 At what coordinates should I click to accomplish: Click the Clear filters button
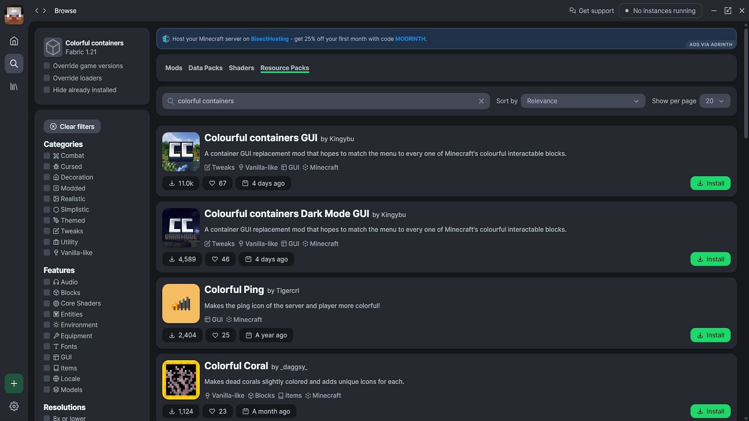pyautogui.click(x=72, y=126)
